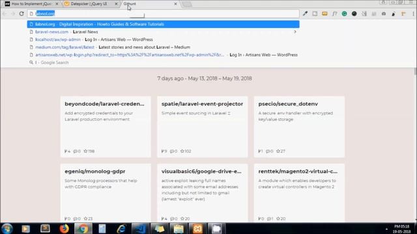This screenshot has height=234, width=417.
Task: Click the italic f? font extension icon
Action: pos(334,14)
